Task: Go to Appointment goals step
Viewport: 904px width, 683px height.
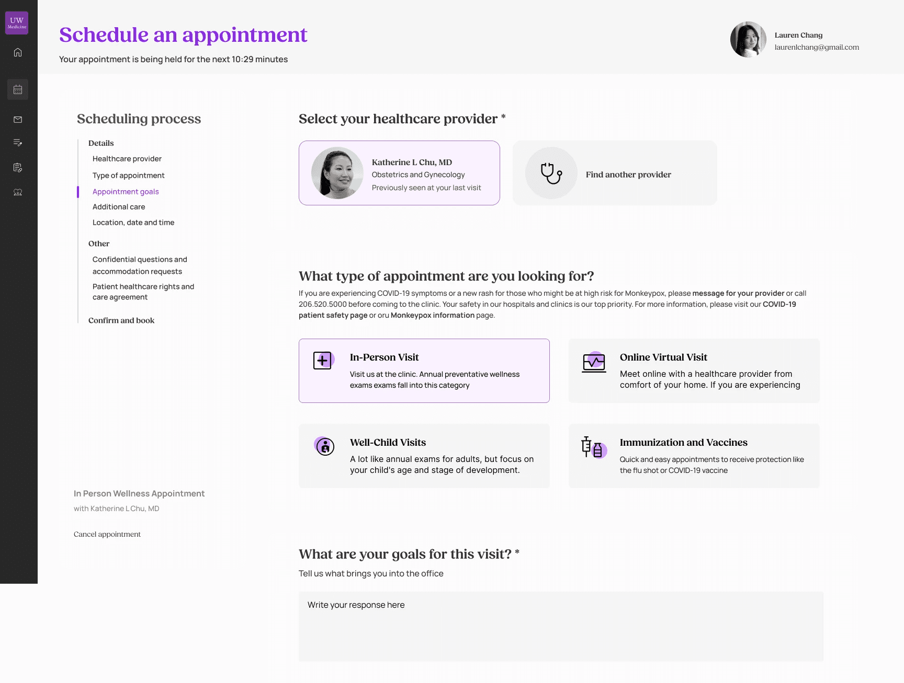Action: click(x=126, y=192)
